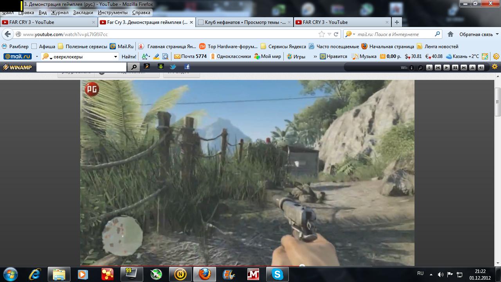Screen dimensions: 501x282
Task: Click the Android icon in Winamp toolbar
Action: click(160, 67)
